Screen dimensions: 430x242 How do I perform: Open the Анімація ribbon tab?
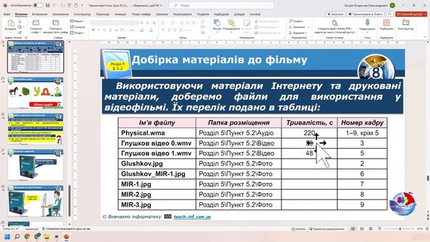(x=120, y=14)
